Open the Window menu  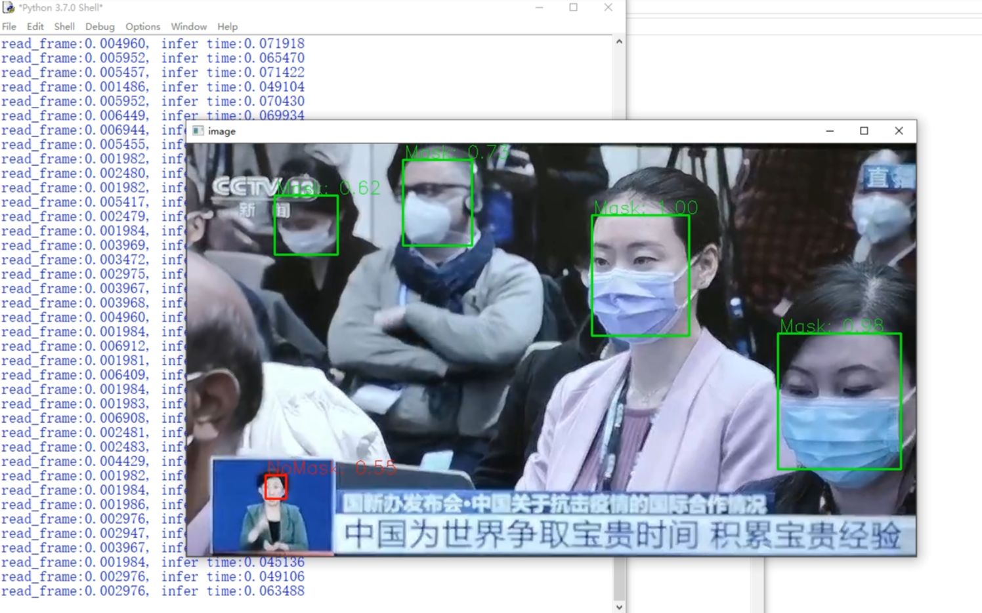[188, 27]
